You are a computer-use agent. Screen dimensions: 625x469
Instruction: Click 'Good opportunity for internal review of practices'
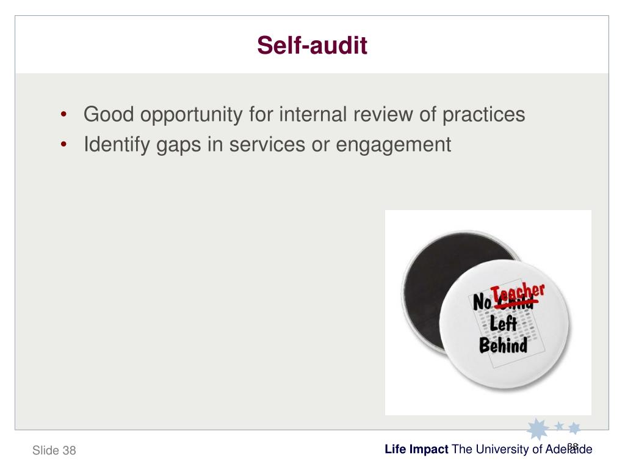coord(304,114)
